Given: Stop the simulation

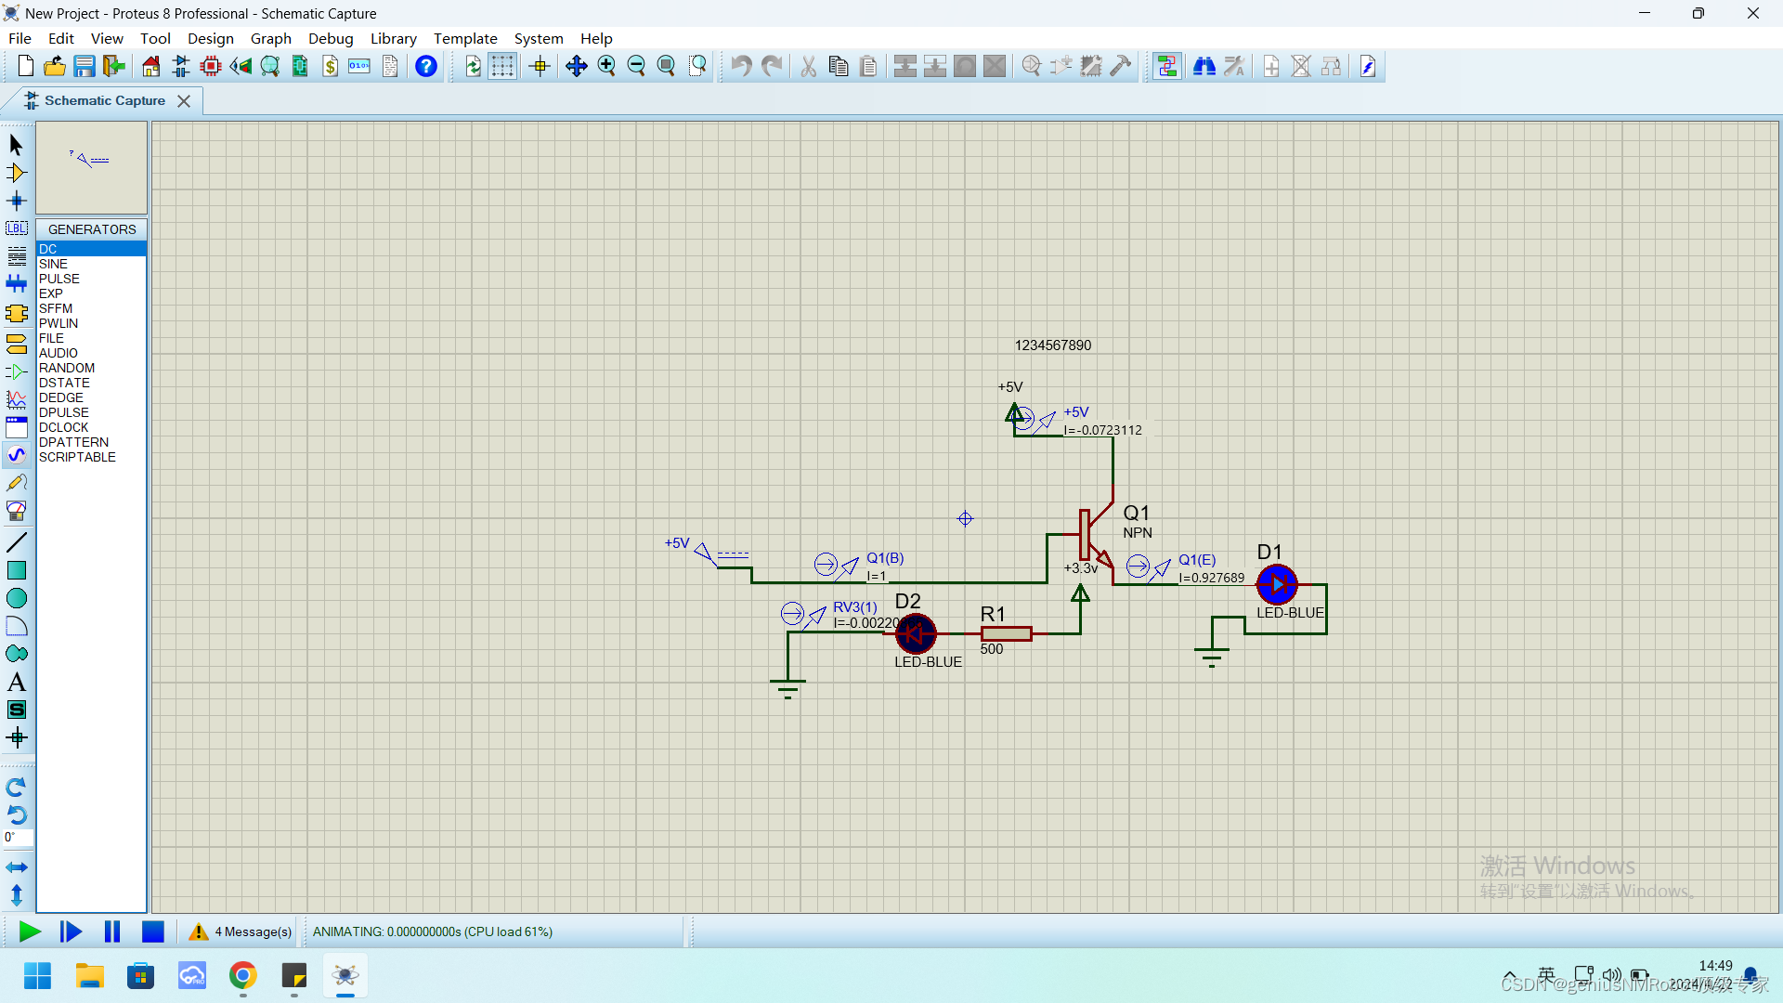Looking at the screenshot, I should 153,931.
